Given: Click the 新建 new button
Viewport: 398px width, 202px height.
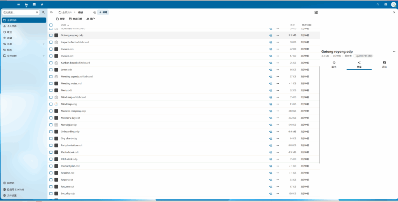Looking at the screenshot, I should pyautogui.click(x=103, y=12).
